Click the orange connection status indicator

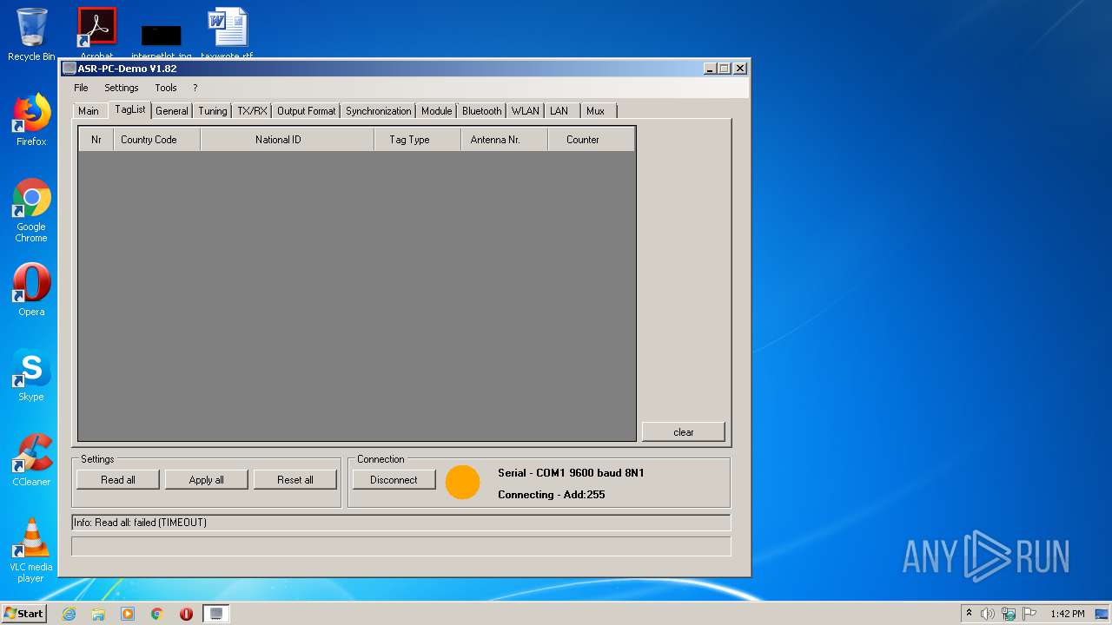[463, 483]
